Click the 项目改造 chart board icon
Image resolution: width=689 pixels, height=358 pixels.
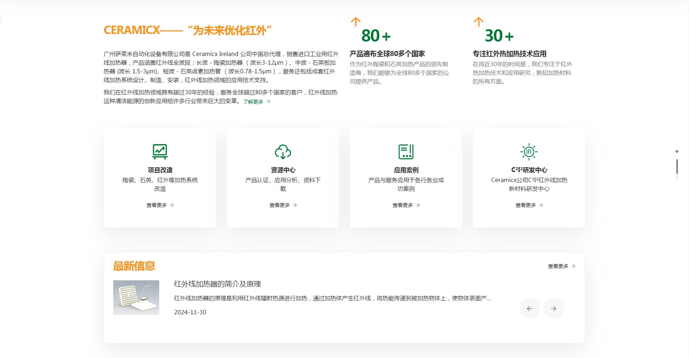(x=160, y=152)
